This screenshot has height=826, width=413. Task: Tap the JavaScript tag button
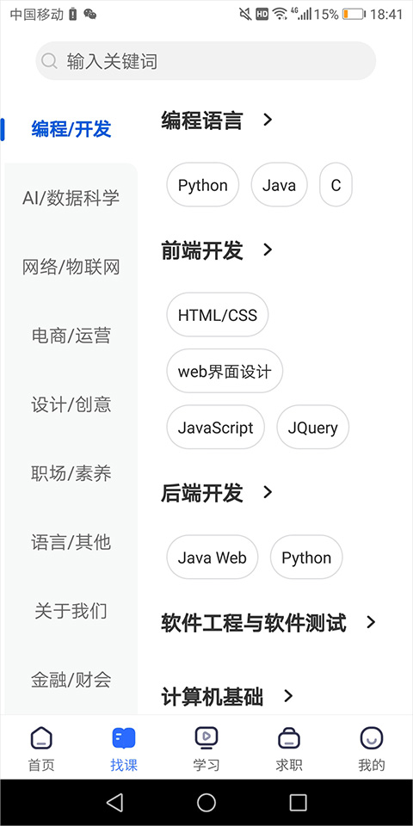(x=215, y=428)
